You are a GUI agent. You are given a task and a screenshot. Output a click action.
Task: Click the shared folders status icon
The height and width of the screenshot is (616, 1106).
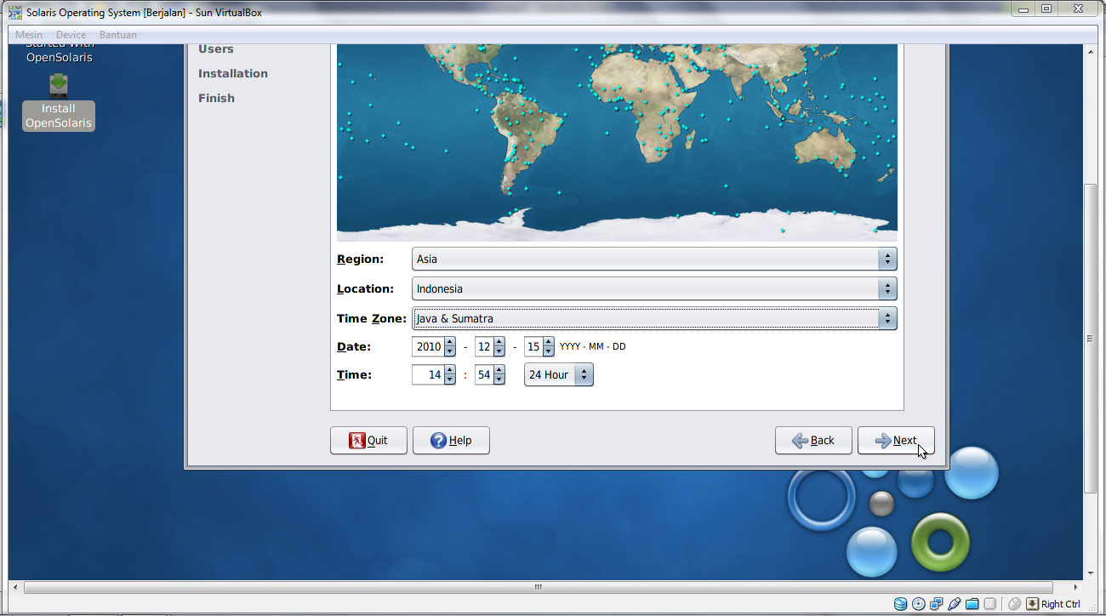point(972,604)
